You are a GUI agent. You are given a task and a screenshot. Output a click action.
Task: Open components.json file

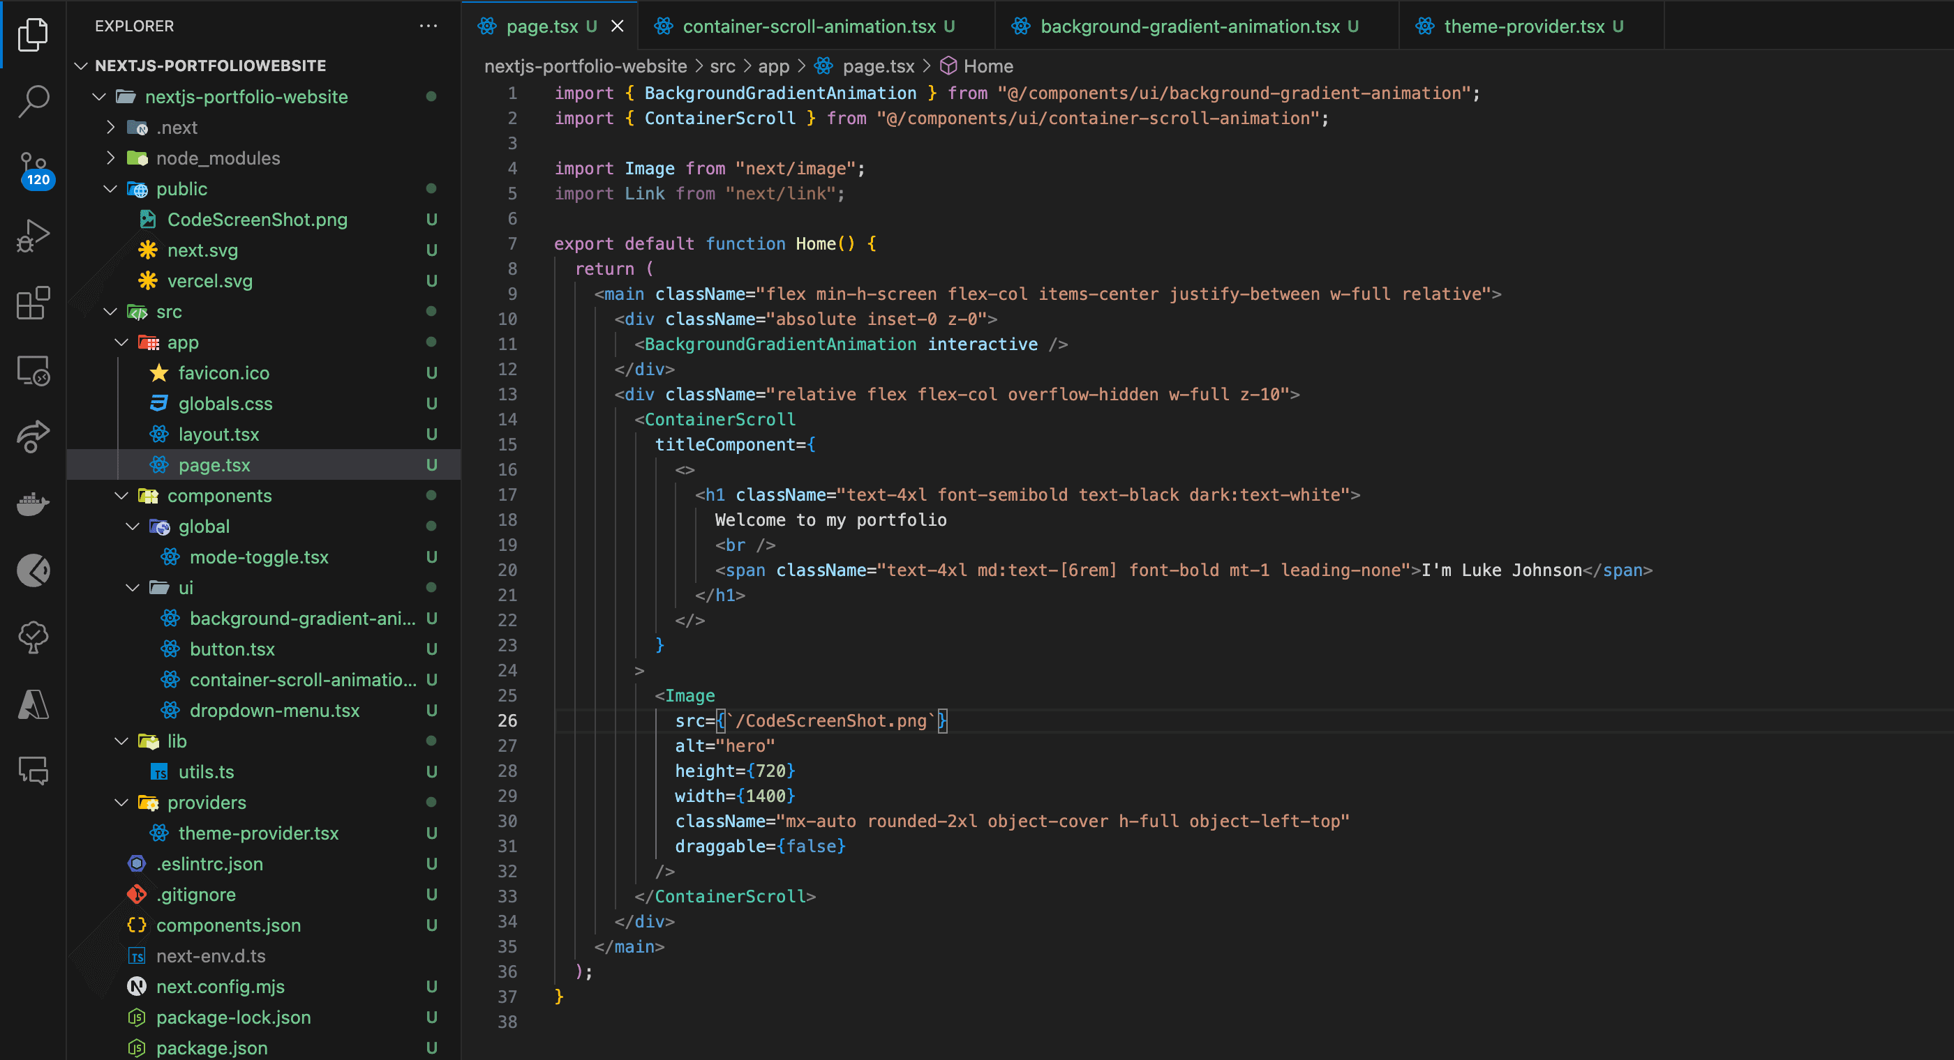(x=263, y=925)
